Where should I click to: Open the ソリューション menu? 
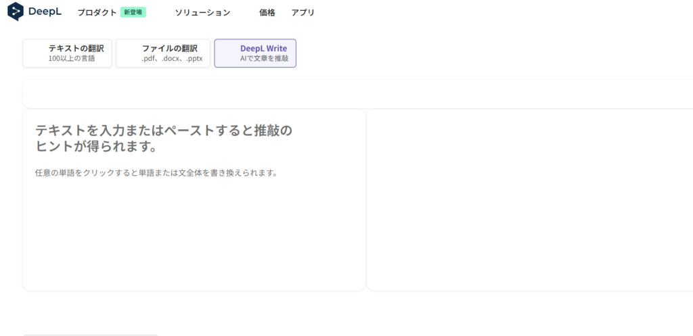(x=202, y=12)
